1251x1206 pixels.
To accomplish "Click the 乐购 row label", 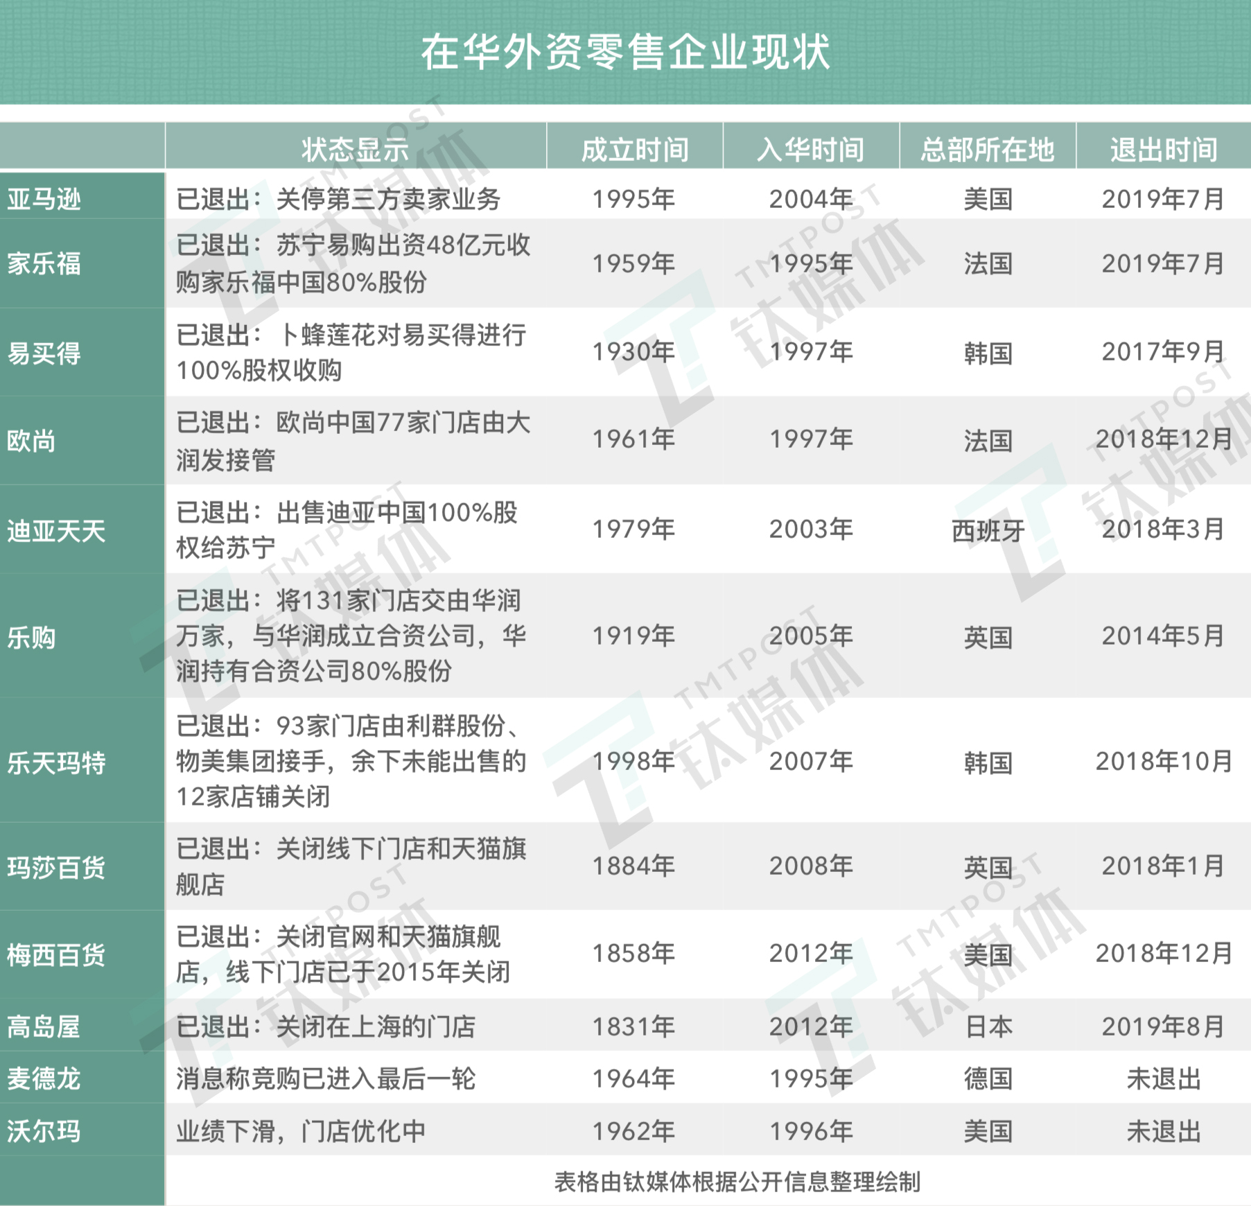I will (x=31, y=637).
